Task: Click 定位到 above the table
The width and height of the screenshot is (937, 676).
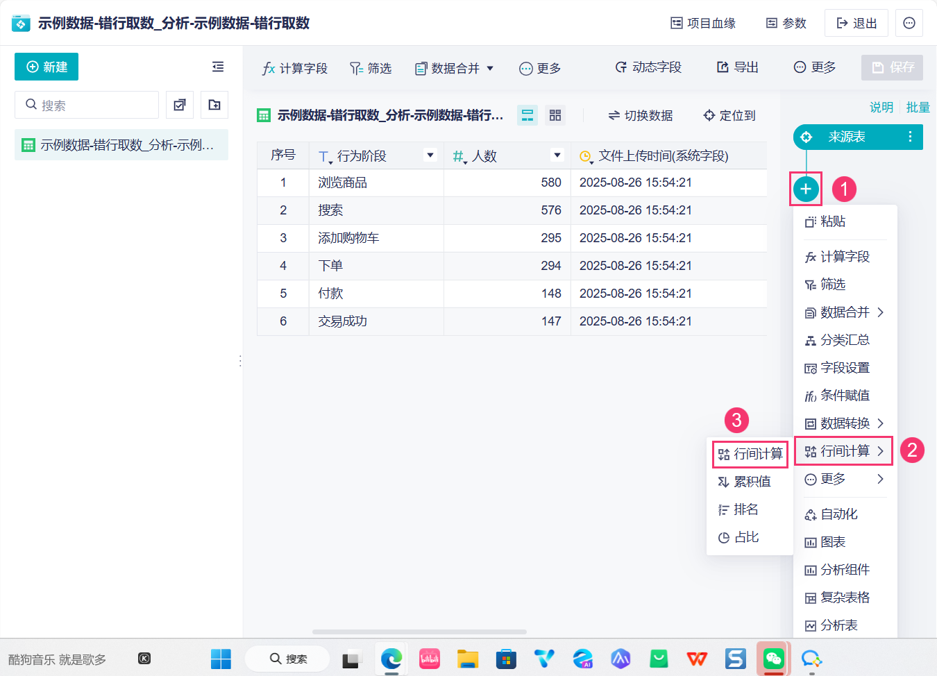Action: [x=729, y=115]
